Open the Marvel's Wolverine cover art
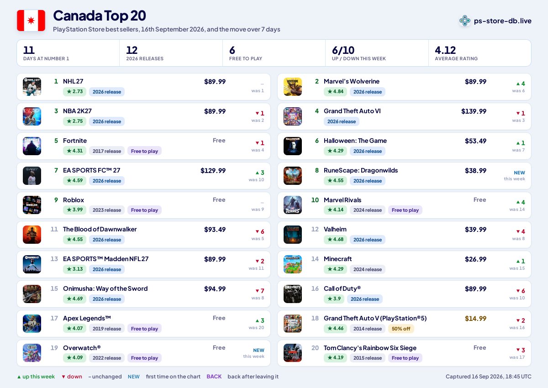This screenshot has width=548, height=388. pos(293,87)
